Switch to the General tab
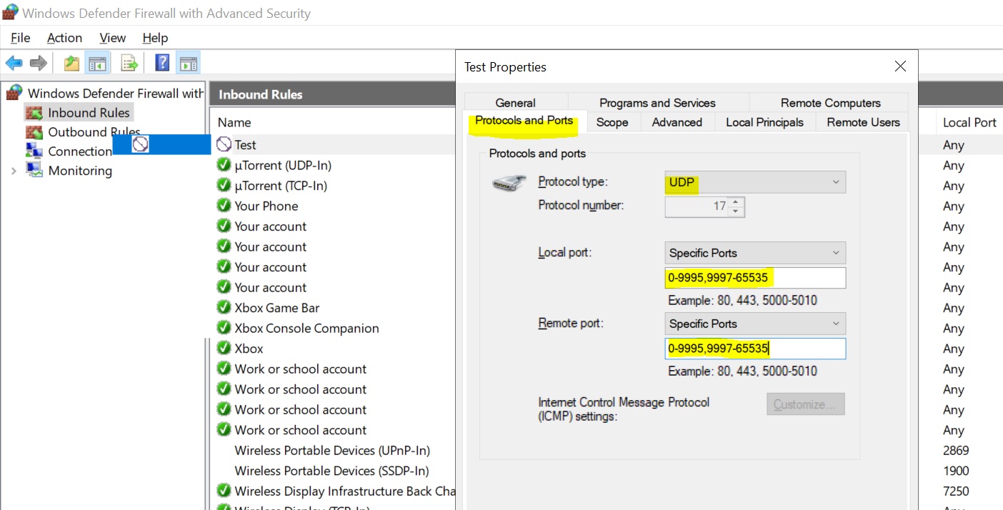This screenshot has width=1003, height=510. [x=516, y=102]
